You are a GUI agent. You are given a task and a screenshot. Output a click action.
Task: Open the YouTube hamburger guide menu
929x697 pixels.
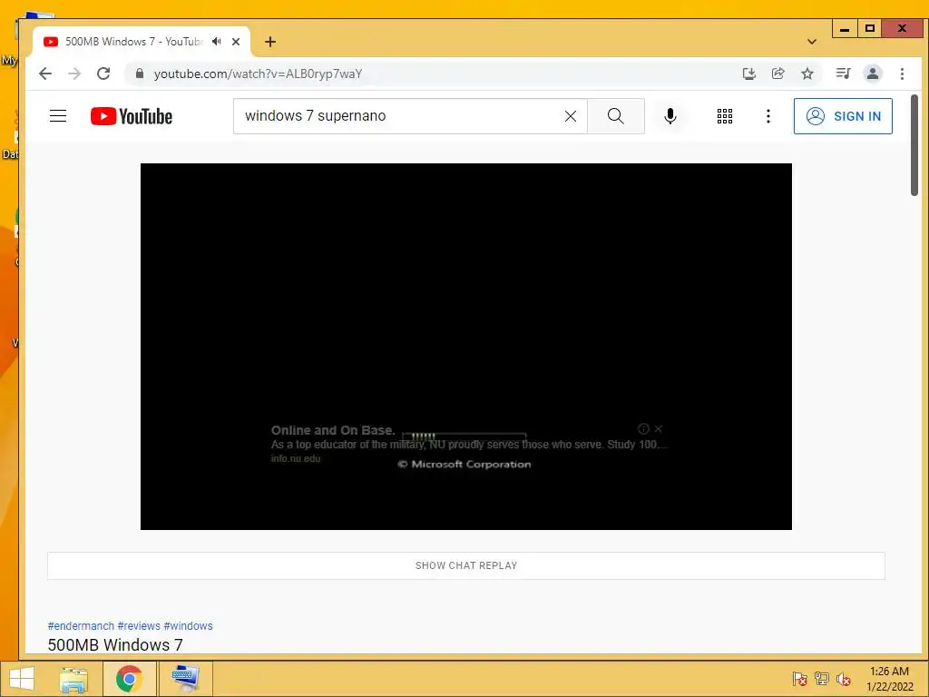coord(58,115)
